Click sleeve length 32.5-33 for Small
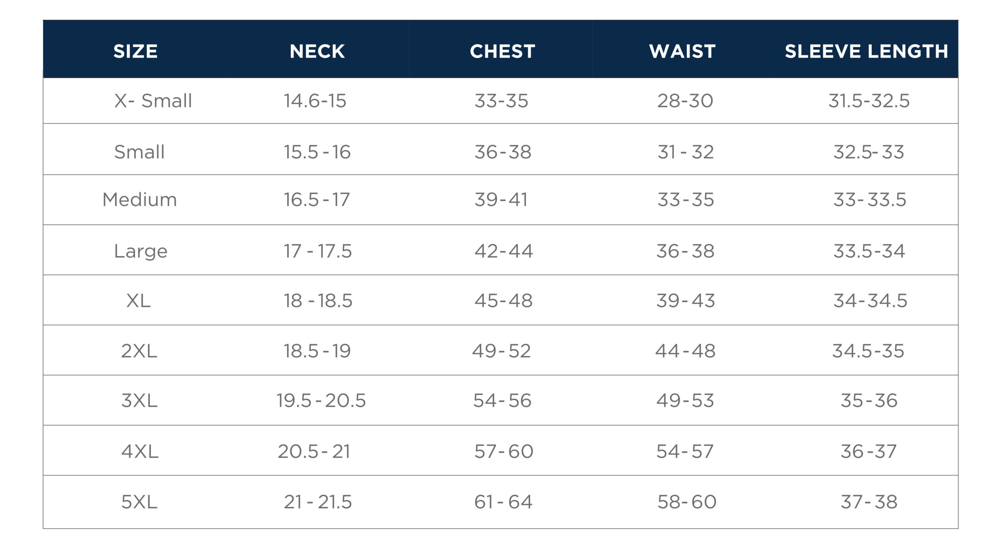This screenshot has width=999, height=545. tap(869, 152)
